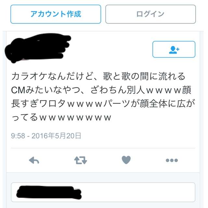This screenshot has width=208, height=208.
Task: Retweet this karaoke tweet
Action: click(x=81, y=160)
